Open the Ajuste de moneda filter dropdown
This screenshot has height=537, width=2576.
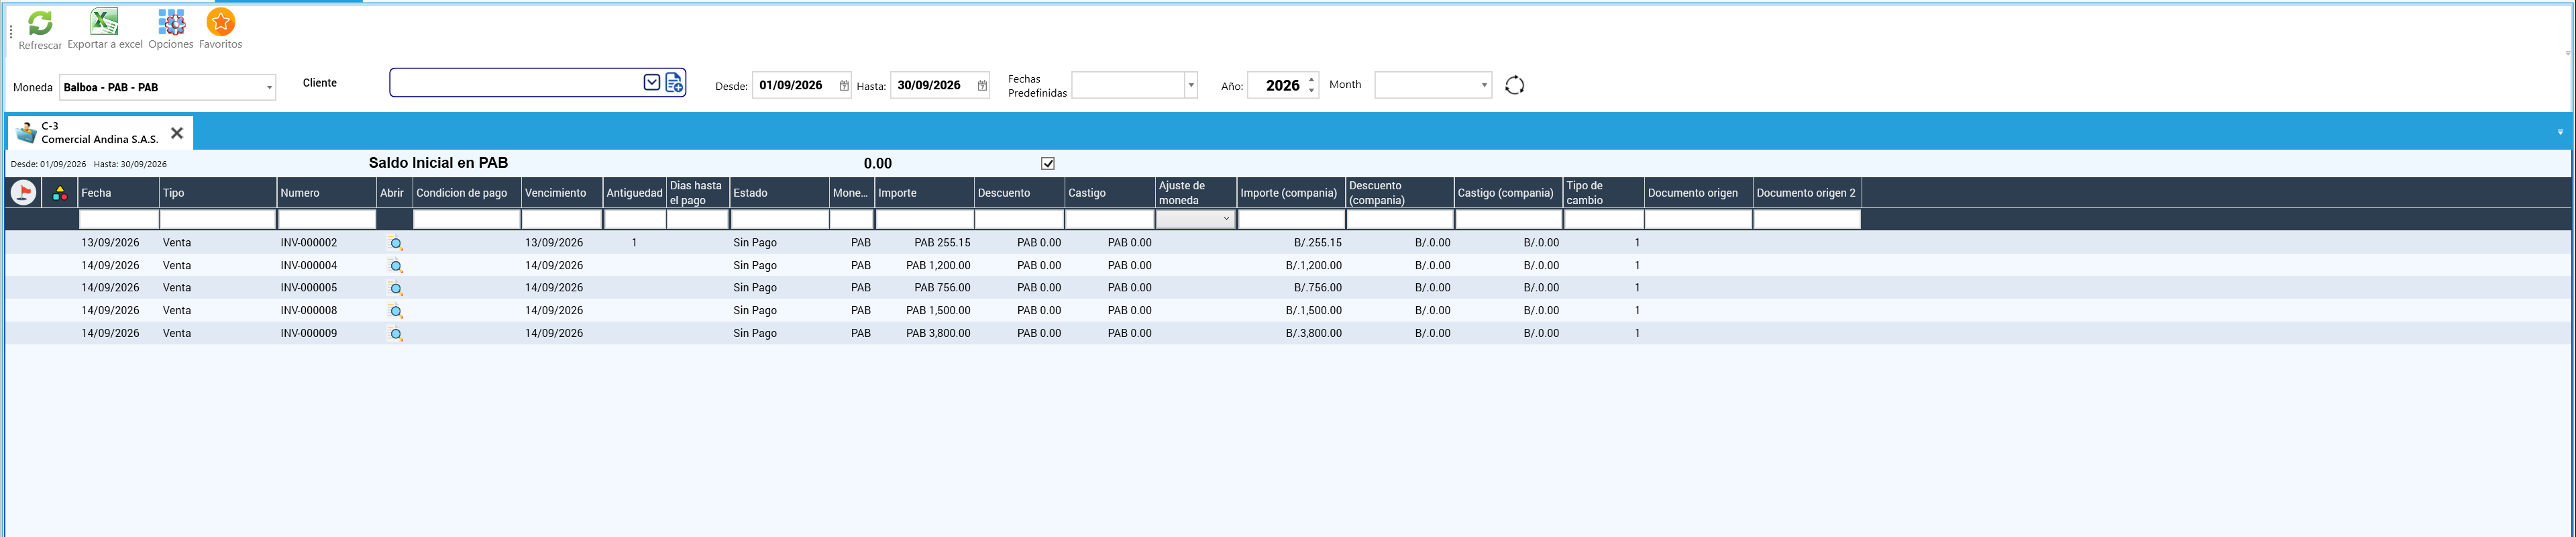coord(1226,219)
